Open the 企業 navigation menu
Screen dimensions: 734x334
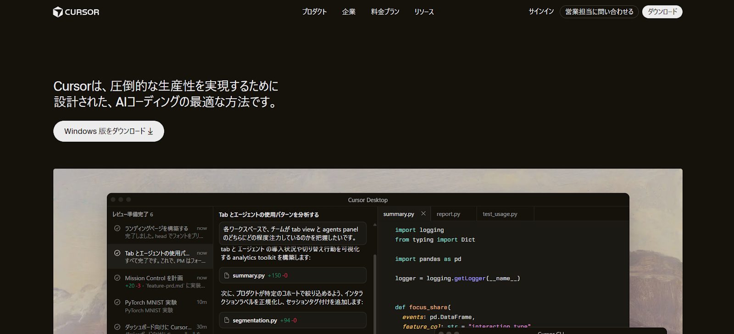[x=349, y=12]
